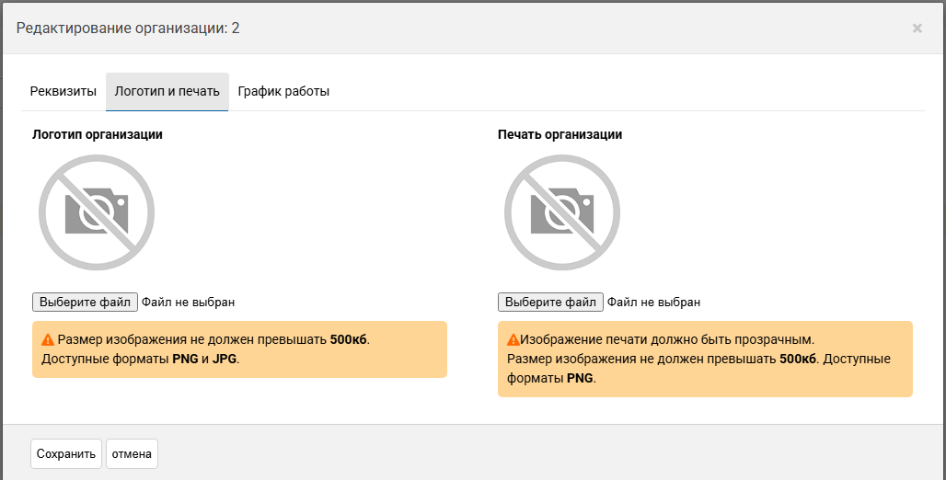Open the График работы tab

pyautogui.click(x=283, y=92)
